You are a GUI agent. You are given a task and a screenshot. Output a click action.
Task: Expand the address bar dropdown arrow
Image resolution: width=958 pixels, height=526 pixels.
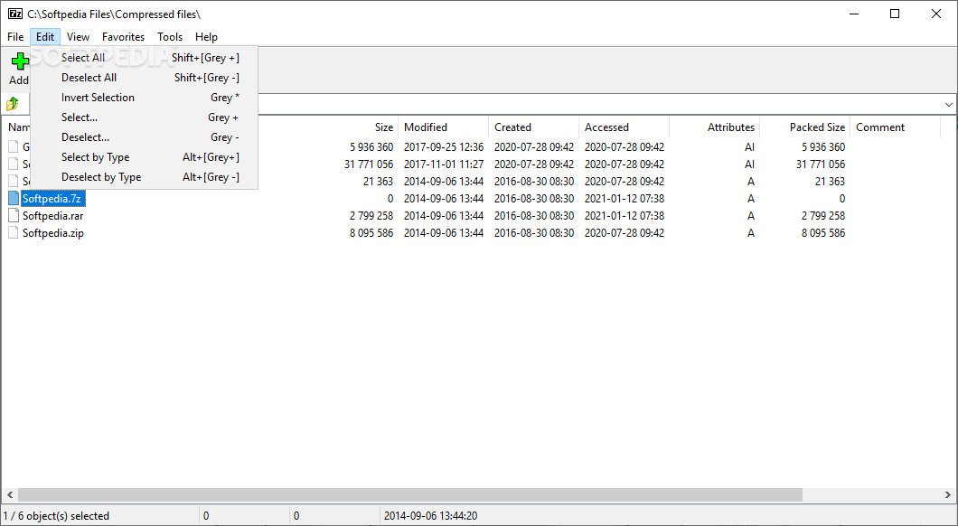(949, 105)
